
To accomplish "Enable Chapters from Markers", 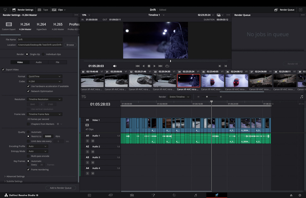I will [x=28, y=124].
